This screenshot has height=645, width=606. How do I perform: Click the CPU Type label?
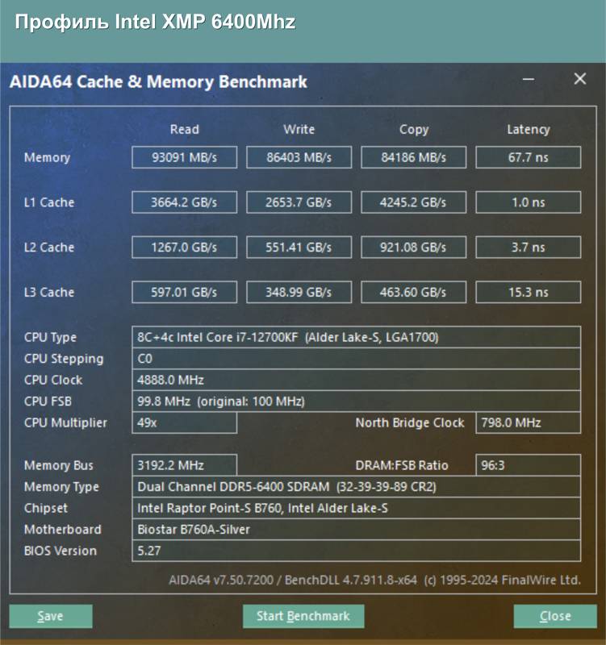tap(50, 337)
